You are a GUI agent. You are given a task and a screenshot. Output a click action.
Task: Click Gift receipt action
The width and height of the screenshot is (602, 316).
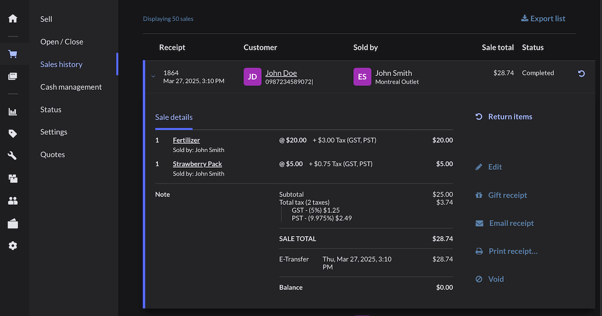(x=508, y=195)
